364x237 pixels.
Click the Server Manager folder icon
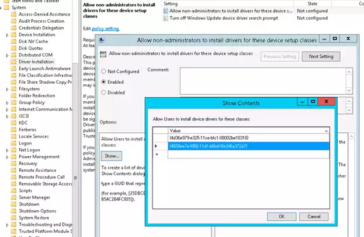pyautogui.click(x=14, y=197)
